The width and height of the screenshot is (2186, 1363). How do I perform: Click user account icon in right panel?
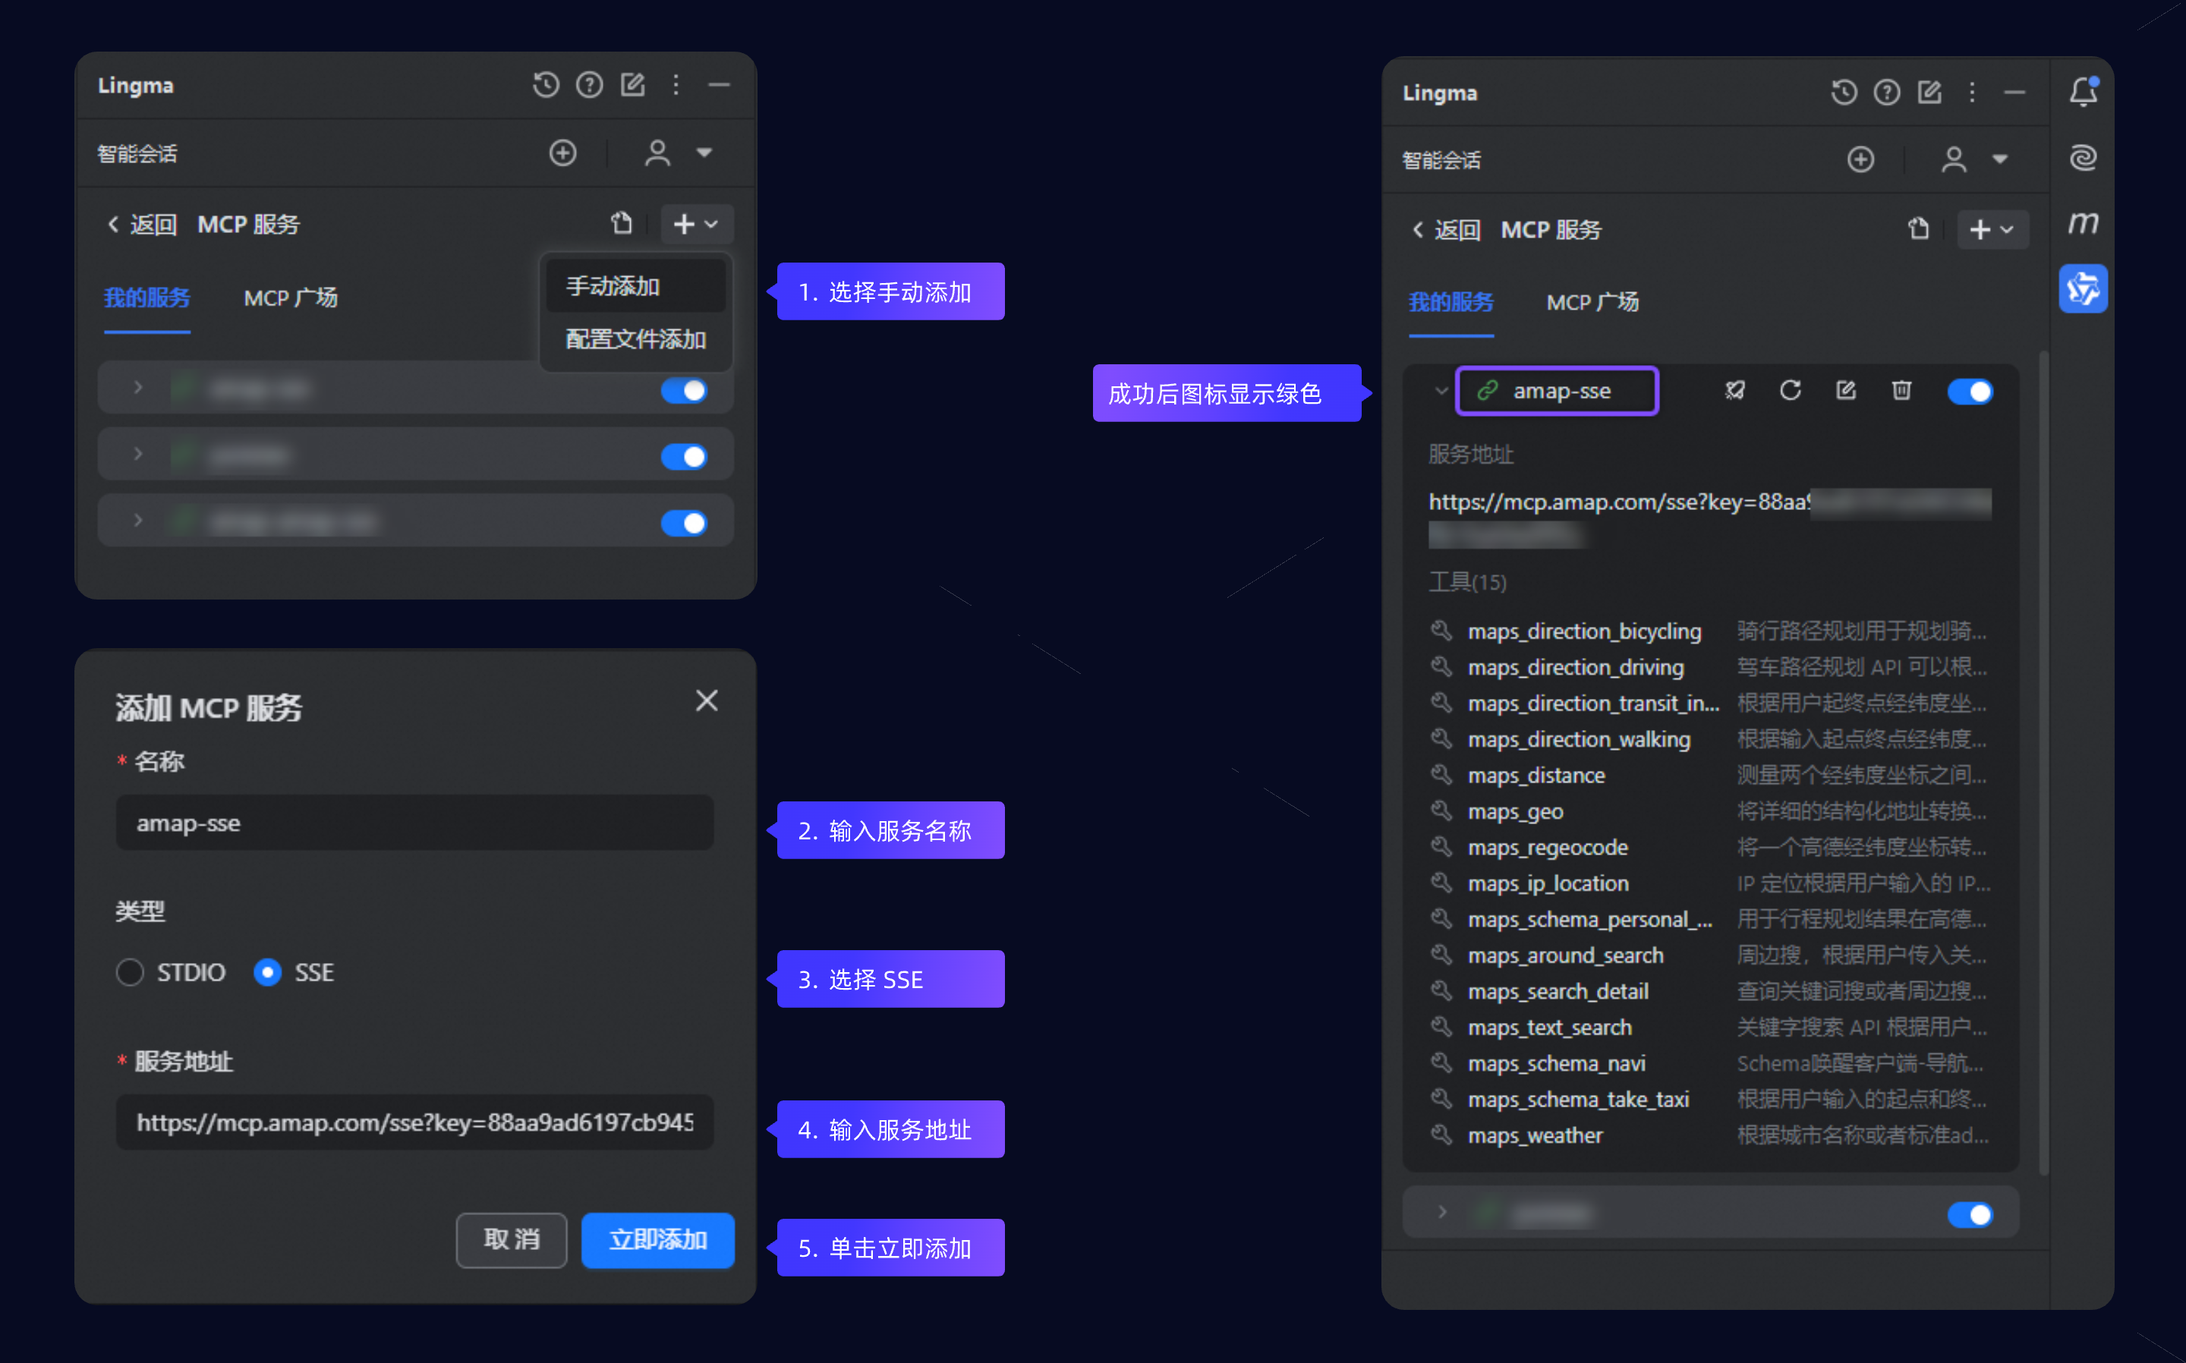tap(1954, 159)
